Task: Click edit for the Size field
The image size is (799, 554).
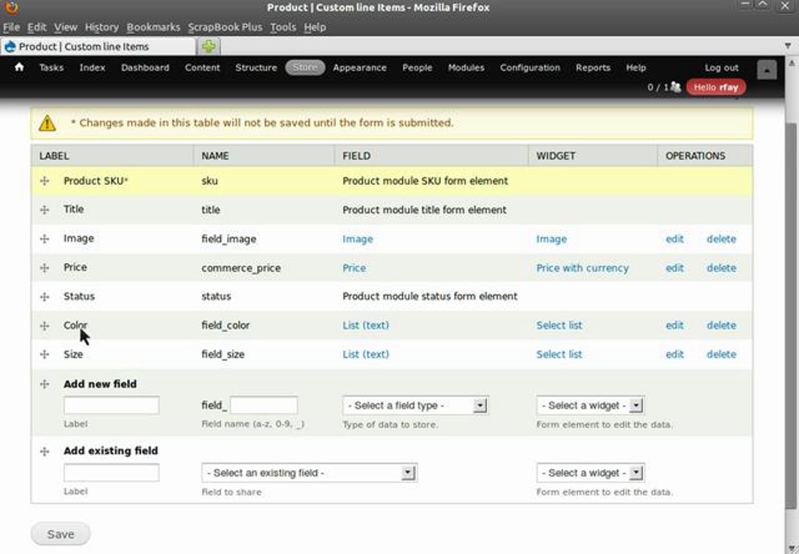Action: click(x=674, y=354)
